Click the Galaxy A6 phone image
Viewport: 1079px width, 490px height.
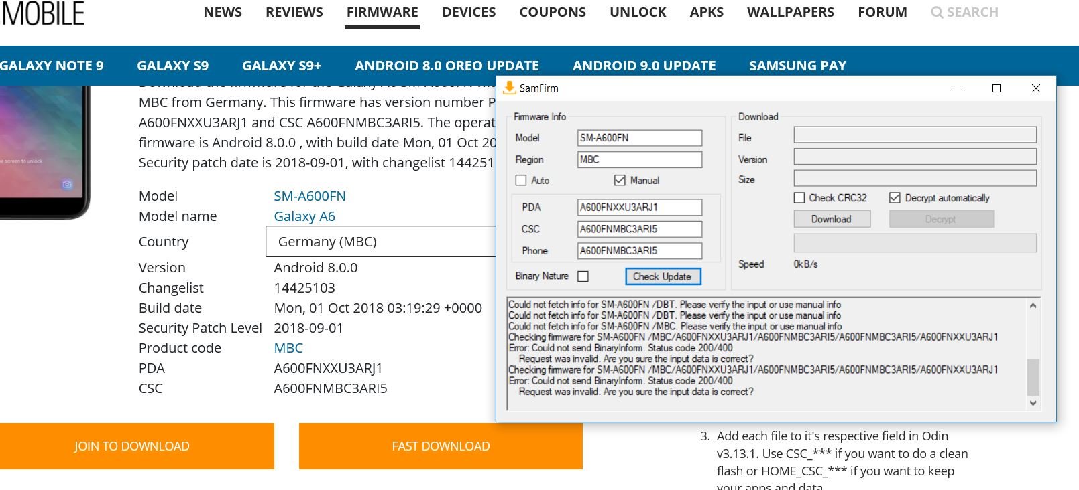click(x=44, y=152)
